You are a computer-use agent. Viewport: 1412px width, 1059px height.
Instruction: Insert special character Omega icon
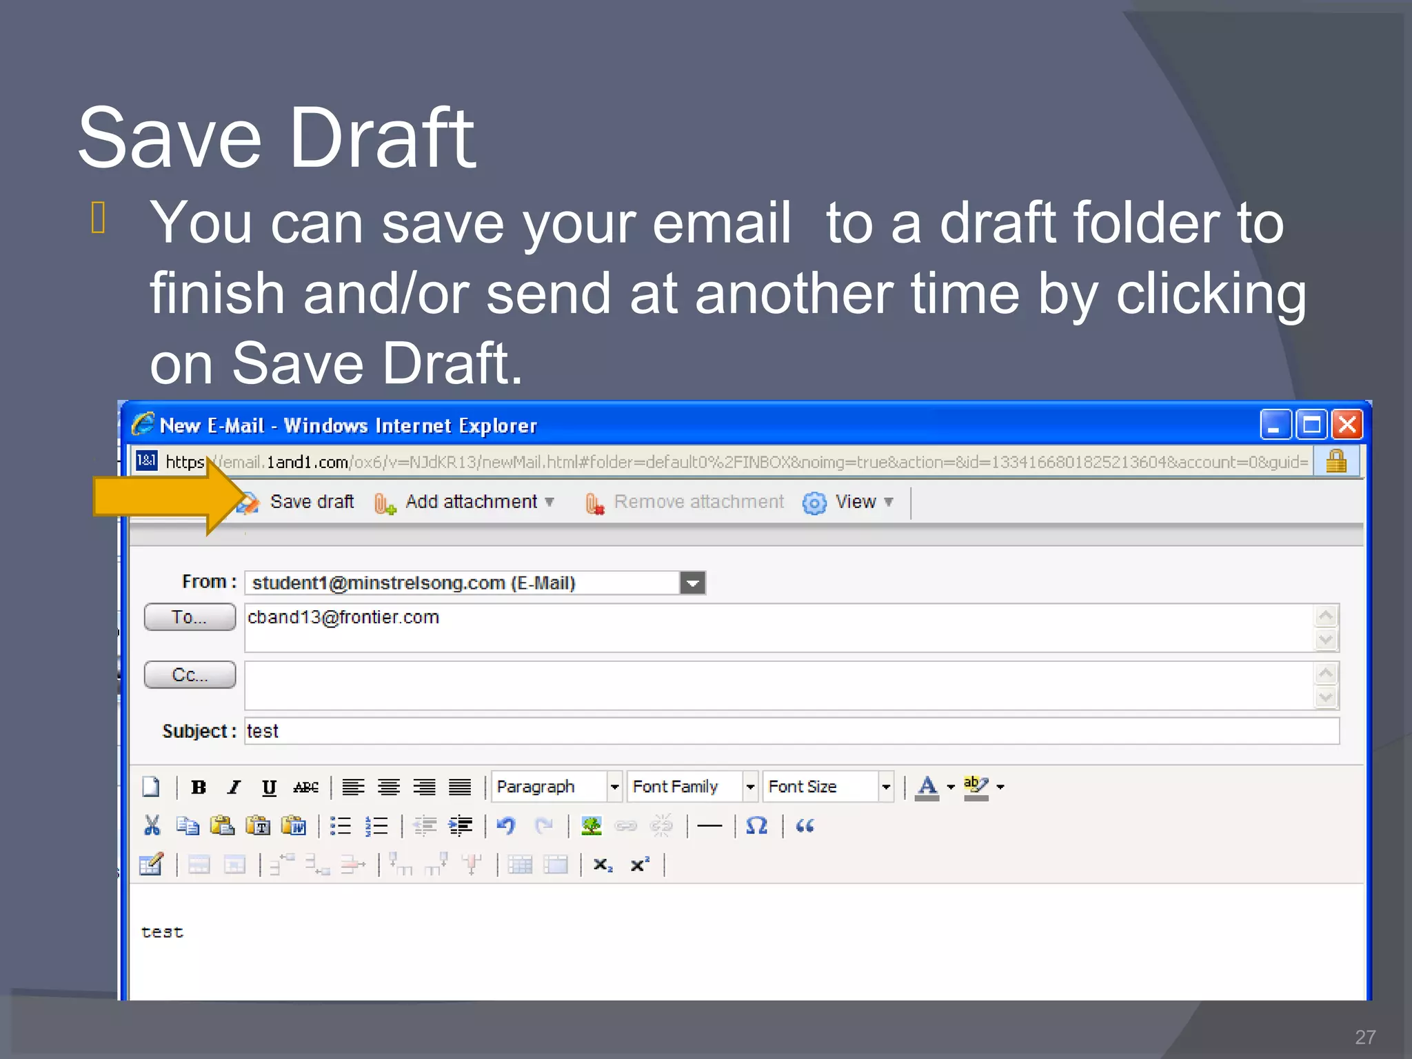pyautogui.click(x=757, y=825)
